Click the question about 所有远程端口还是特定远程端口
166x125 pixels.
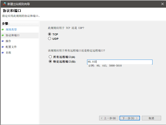point(76,51)
